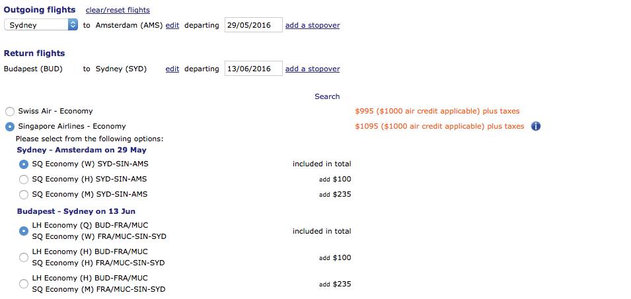Image resolution: width=631 pixels, height=299 pixels.
Task: Select LH Economy (Q) BUD-FRA/MUC return option
Action: [24, 231]
